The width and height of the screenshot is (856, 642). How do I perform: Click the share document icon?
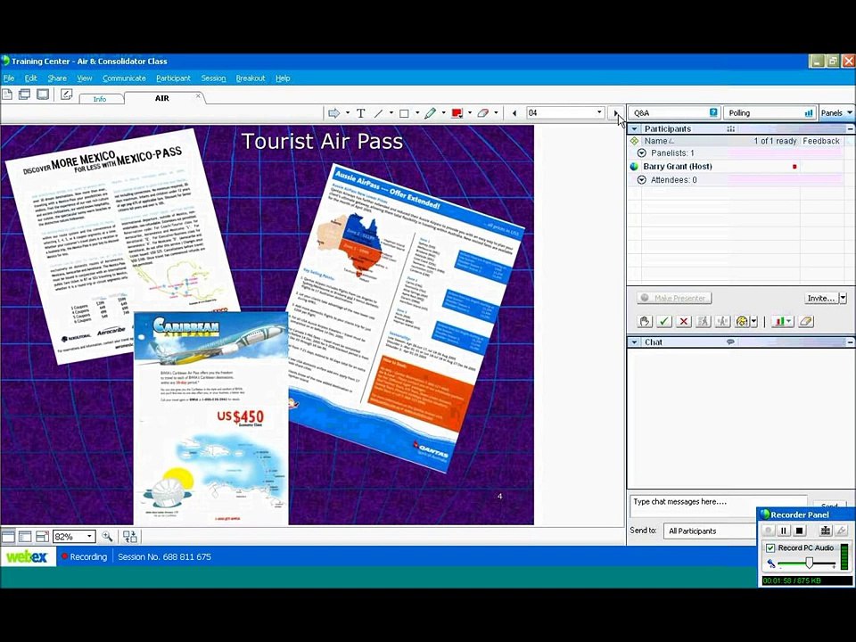click(8, 95)
